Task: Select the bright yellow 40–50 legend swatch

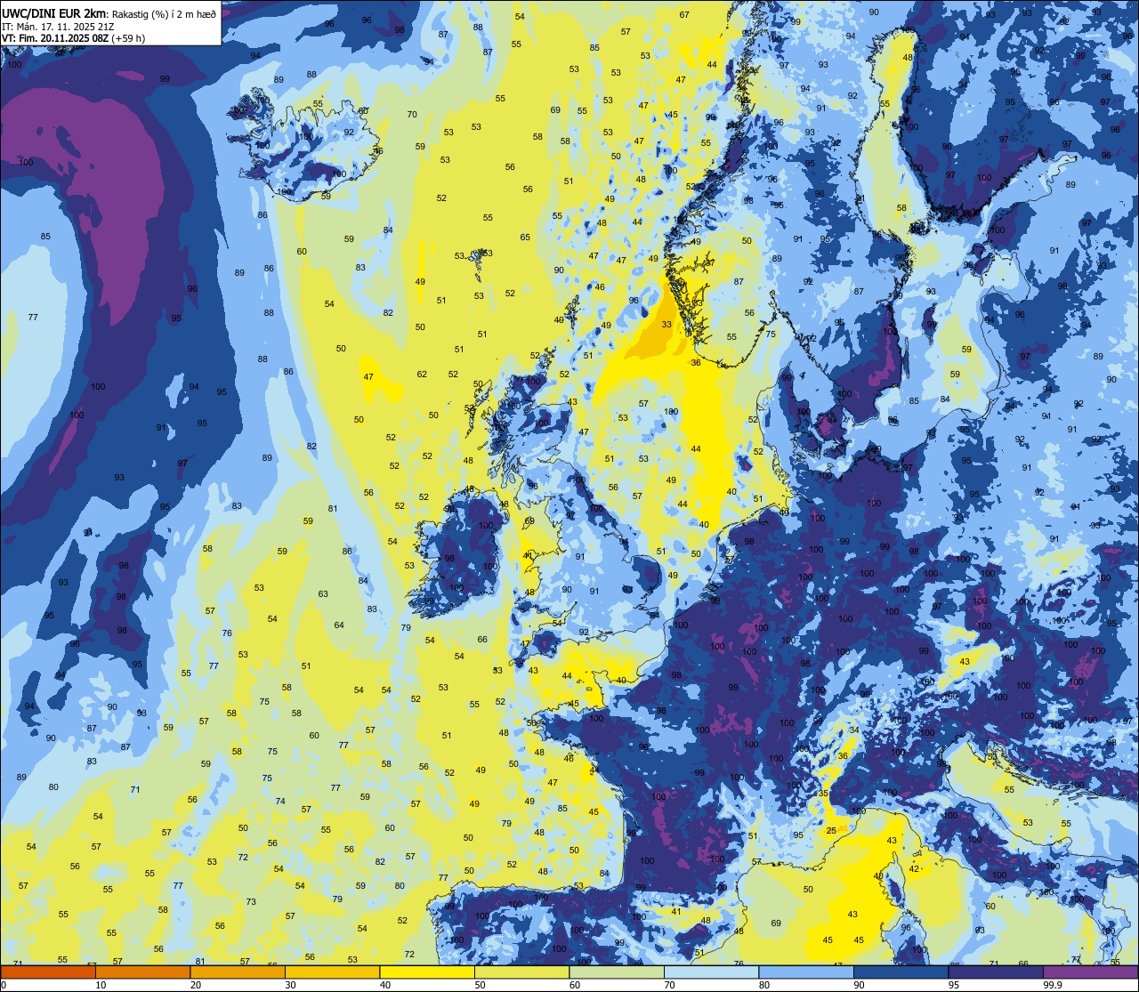Action: pyautogui.click(x=427, y=972)
